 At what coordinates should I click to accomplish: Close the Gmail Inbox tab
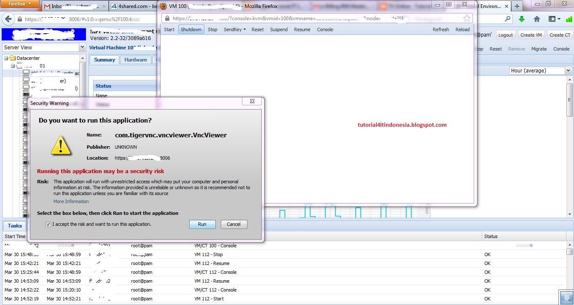(x=105, y=6)
